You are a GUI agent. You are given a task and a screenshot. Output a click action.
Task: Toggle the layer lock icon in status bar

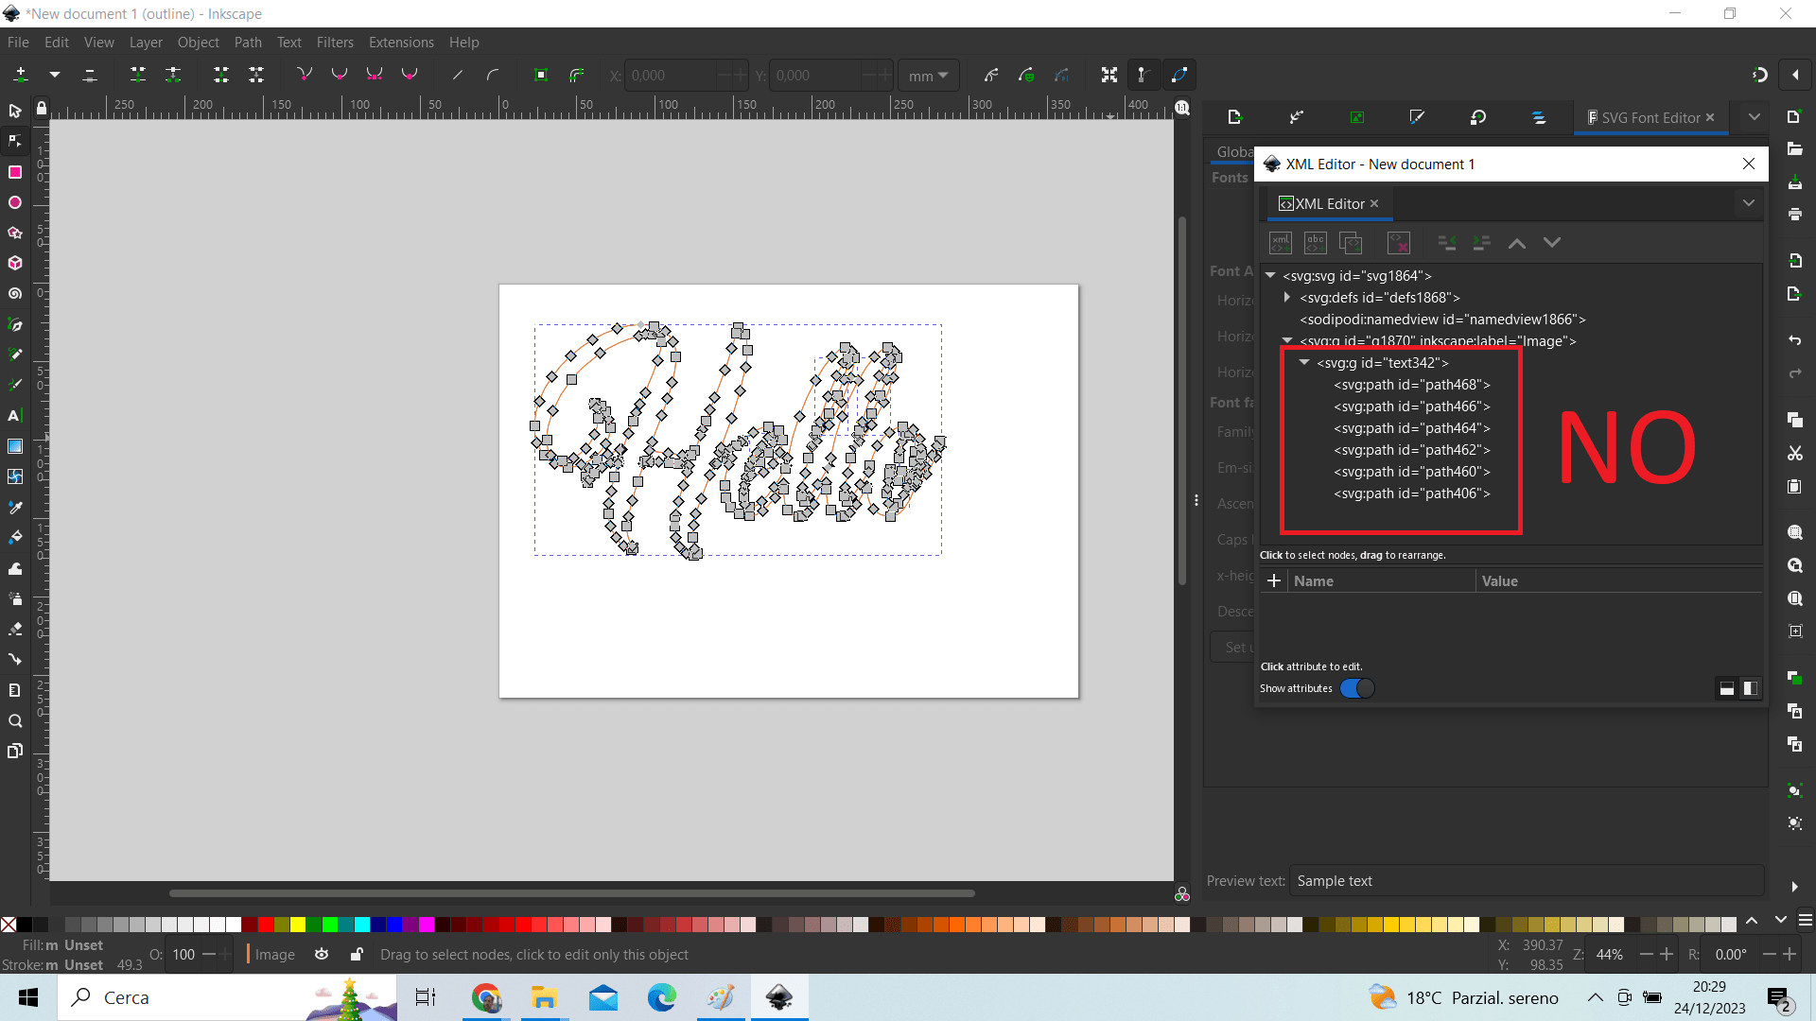[x=357, y=955]
